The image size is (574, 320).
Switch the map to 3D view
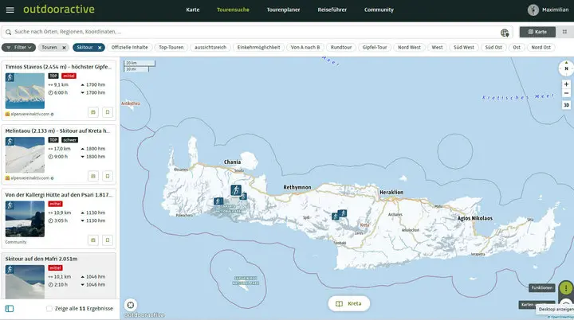click(x=566, y=105)
